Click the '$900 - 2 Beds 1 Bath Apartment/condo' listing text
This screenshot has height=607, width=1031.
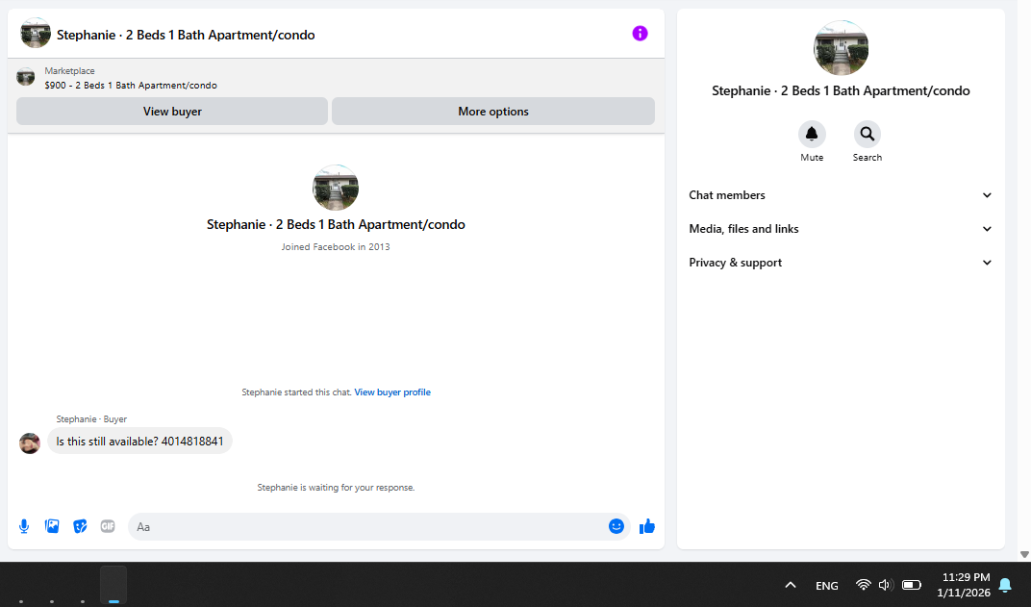131,86
